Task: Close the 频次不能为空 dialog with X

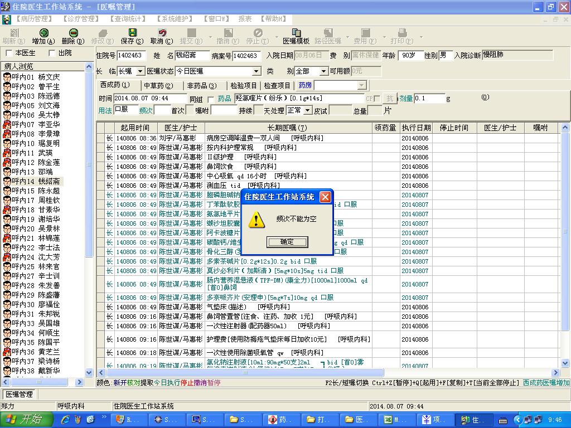Action: click(x=325, y=197)
